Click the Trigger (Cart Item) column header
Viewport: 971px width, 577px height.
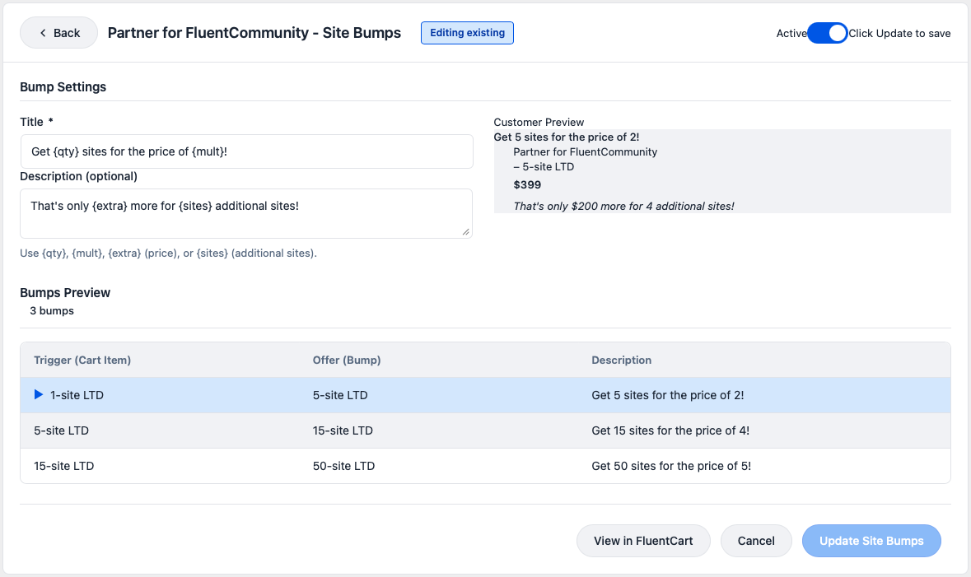[82, 360]
